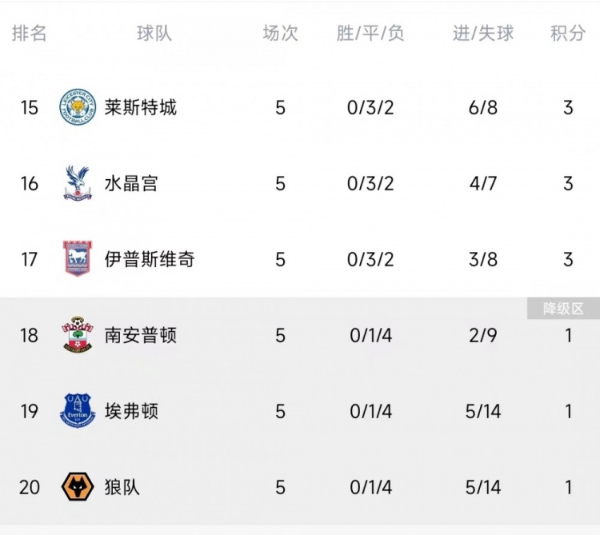Image resolution: width=600 pixels, height=535 pixels.
Task: Open team name 狼队
Action: [x=122, y=487]
